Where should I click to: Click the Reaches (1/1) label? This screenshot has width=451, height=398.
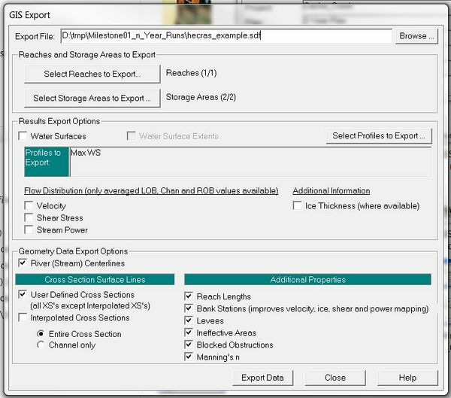point(191,73)
